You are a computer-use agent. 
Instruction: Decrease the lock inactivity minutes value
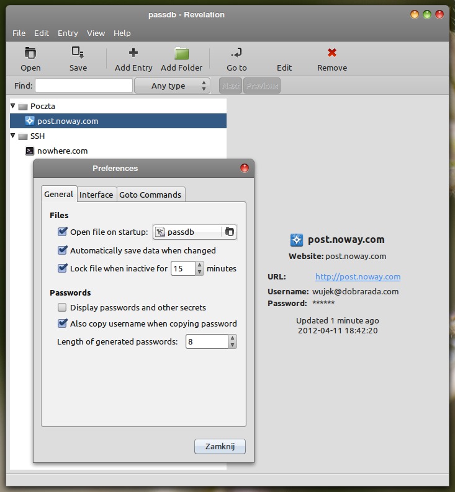click(199, 272)
